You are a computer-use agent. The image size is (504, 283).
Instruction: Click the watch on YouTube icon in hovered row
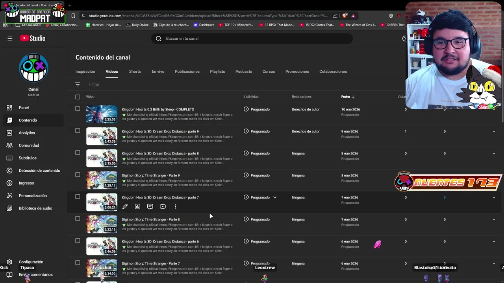click(x=163, y=206)
